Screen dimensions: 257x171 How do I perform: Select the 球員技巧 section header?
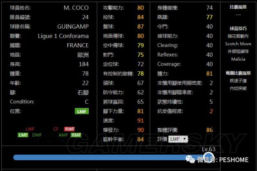click(x=238, y=29)
